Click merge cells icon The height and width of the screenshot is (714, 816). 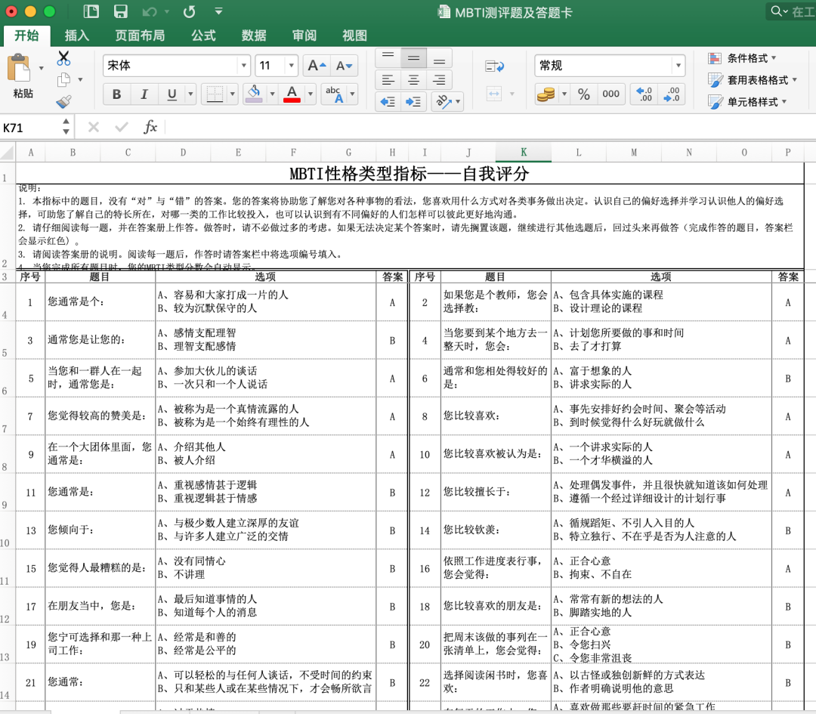coord(494,94)
